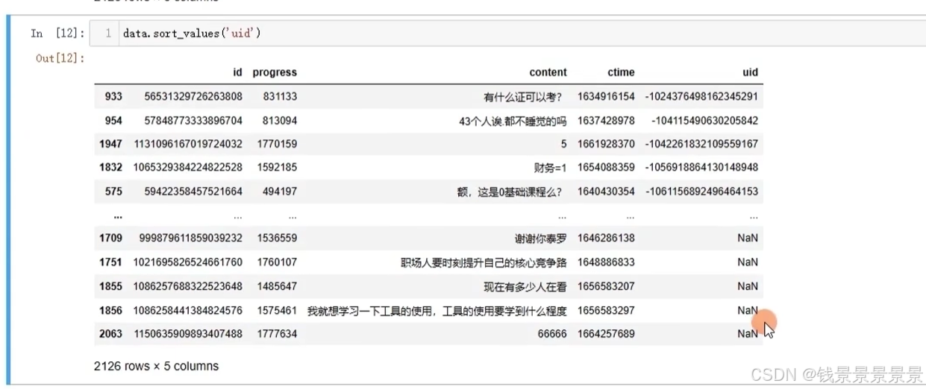This screenshot has height=389, width=926.
Task: Click the content '职场人要时刻提升自己的核心竞争路'
Action: click(x=484, y=262)
